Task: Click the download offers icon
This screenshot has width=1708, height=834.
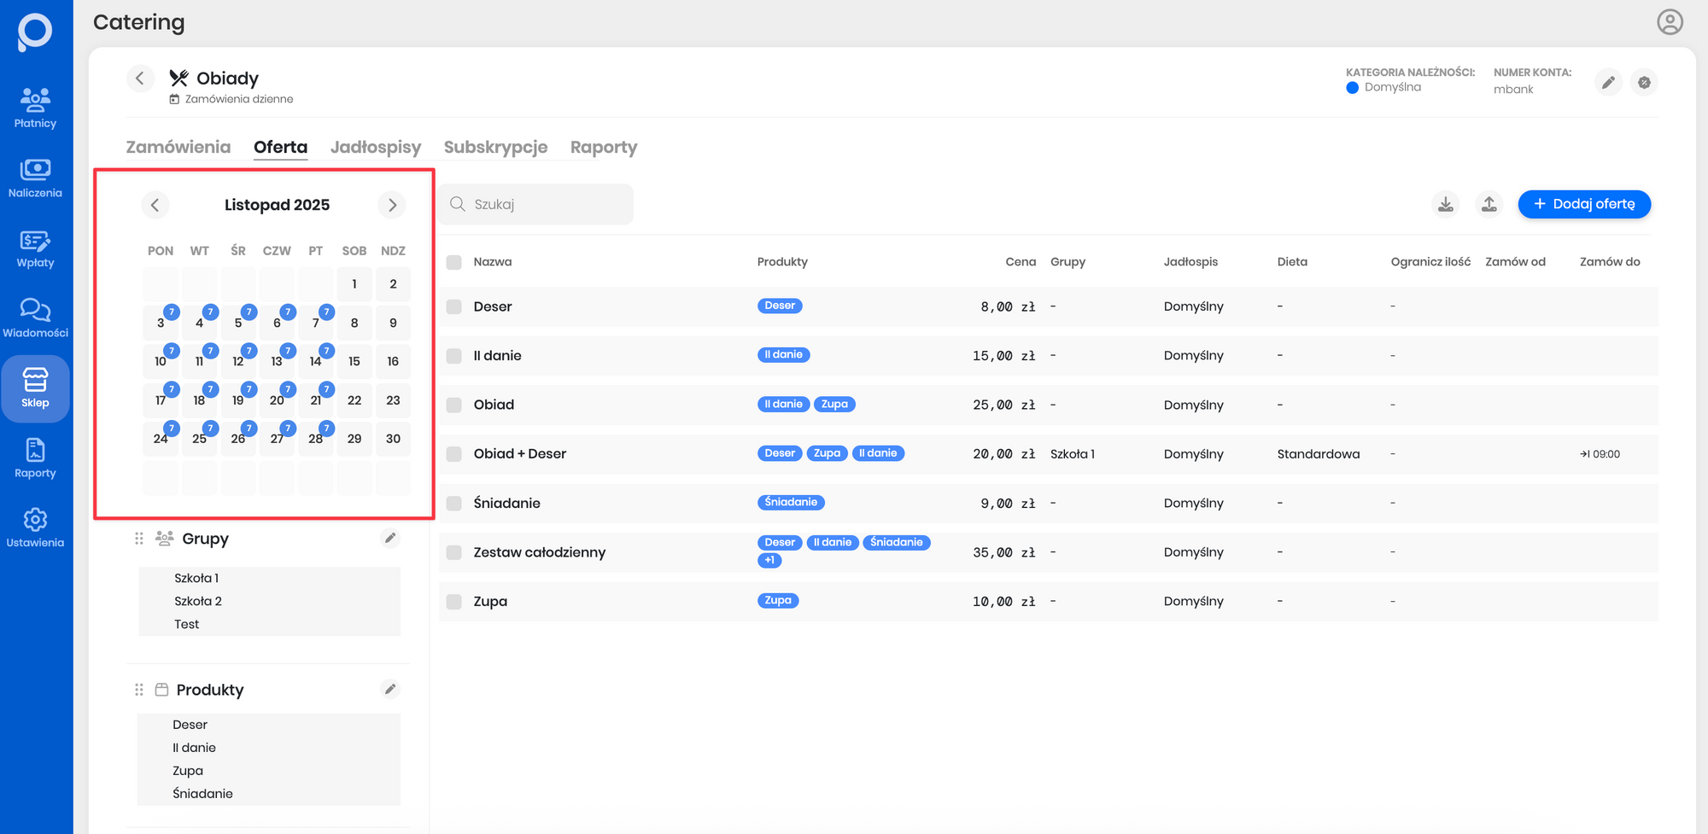Action: (1446, 204)
